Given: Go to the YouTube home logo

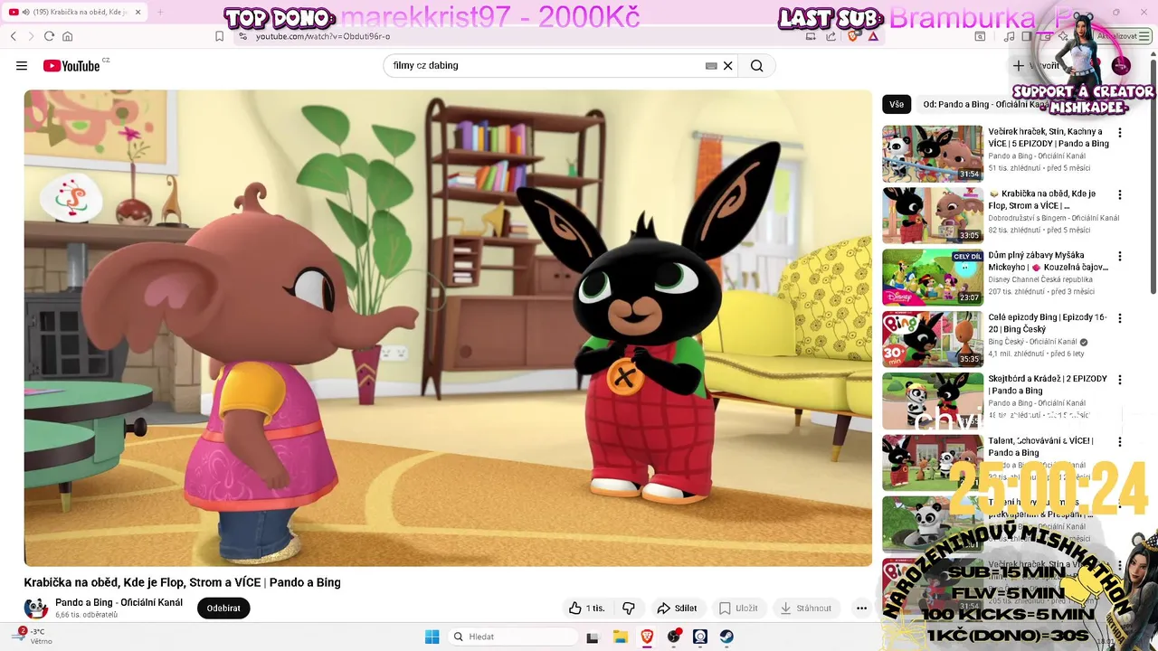Looking at the screenshot, I should [71, 66].
